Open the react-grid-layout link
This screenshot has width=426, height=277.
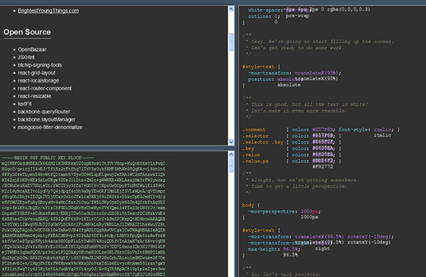tap(36, 73)
